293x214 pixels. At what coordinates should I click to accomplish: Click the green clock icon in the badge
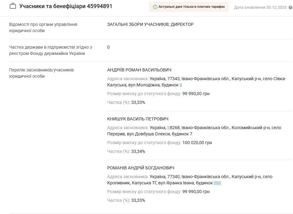click(155, 7)
